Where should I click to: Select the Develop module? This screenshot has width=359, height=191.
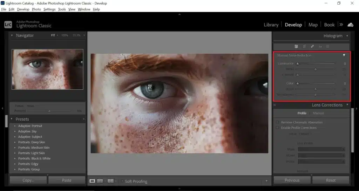[293, 25]
